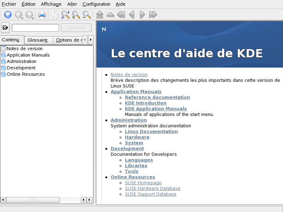Image resolution: width=283 pixels, height=212 pixels.
Task: Open the Development page link
Action: [x=127, y=149]
